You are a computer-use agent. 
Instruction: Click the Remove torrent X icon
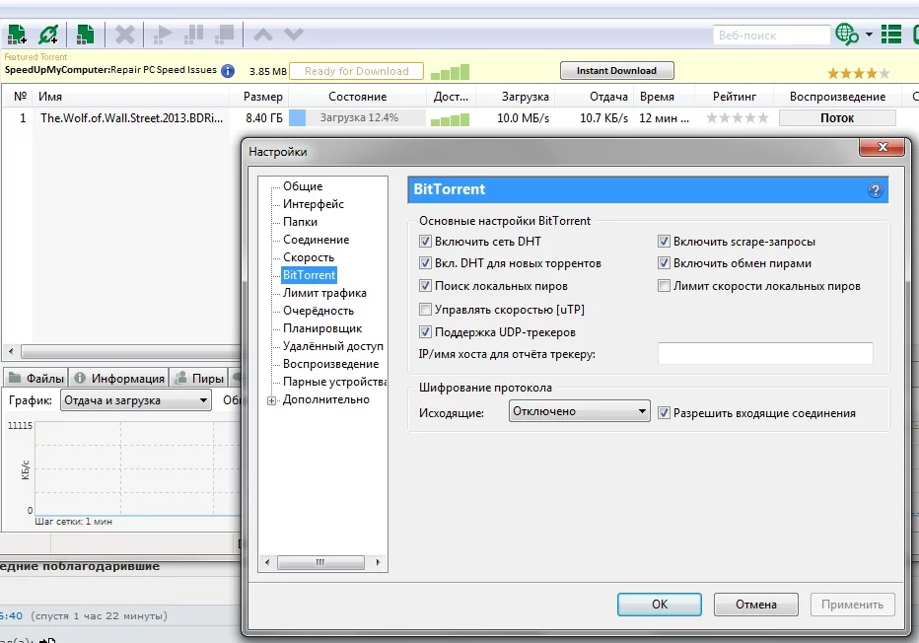pos(124,35)
